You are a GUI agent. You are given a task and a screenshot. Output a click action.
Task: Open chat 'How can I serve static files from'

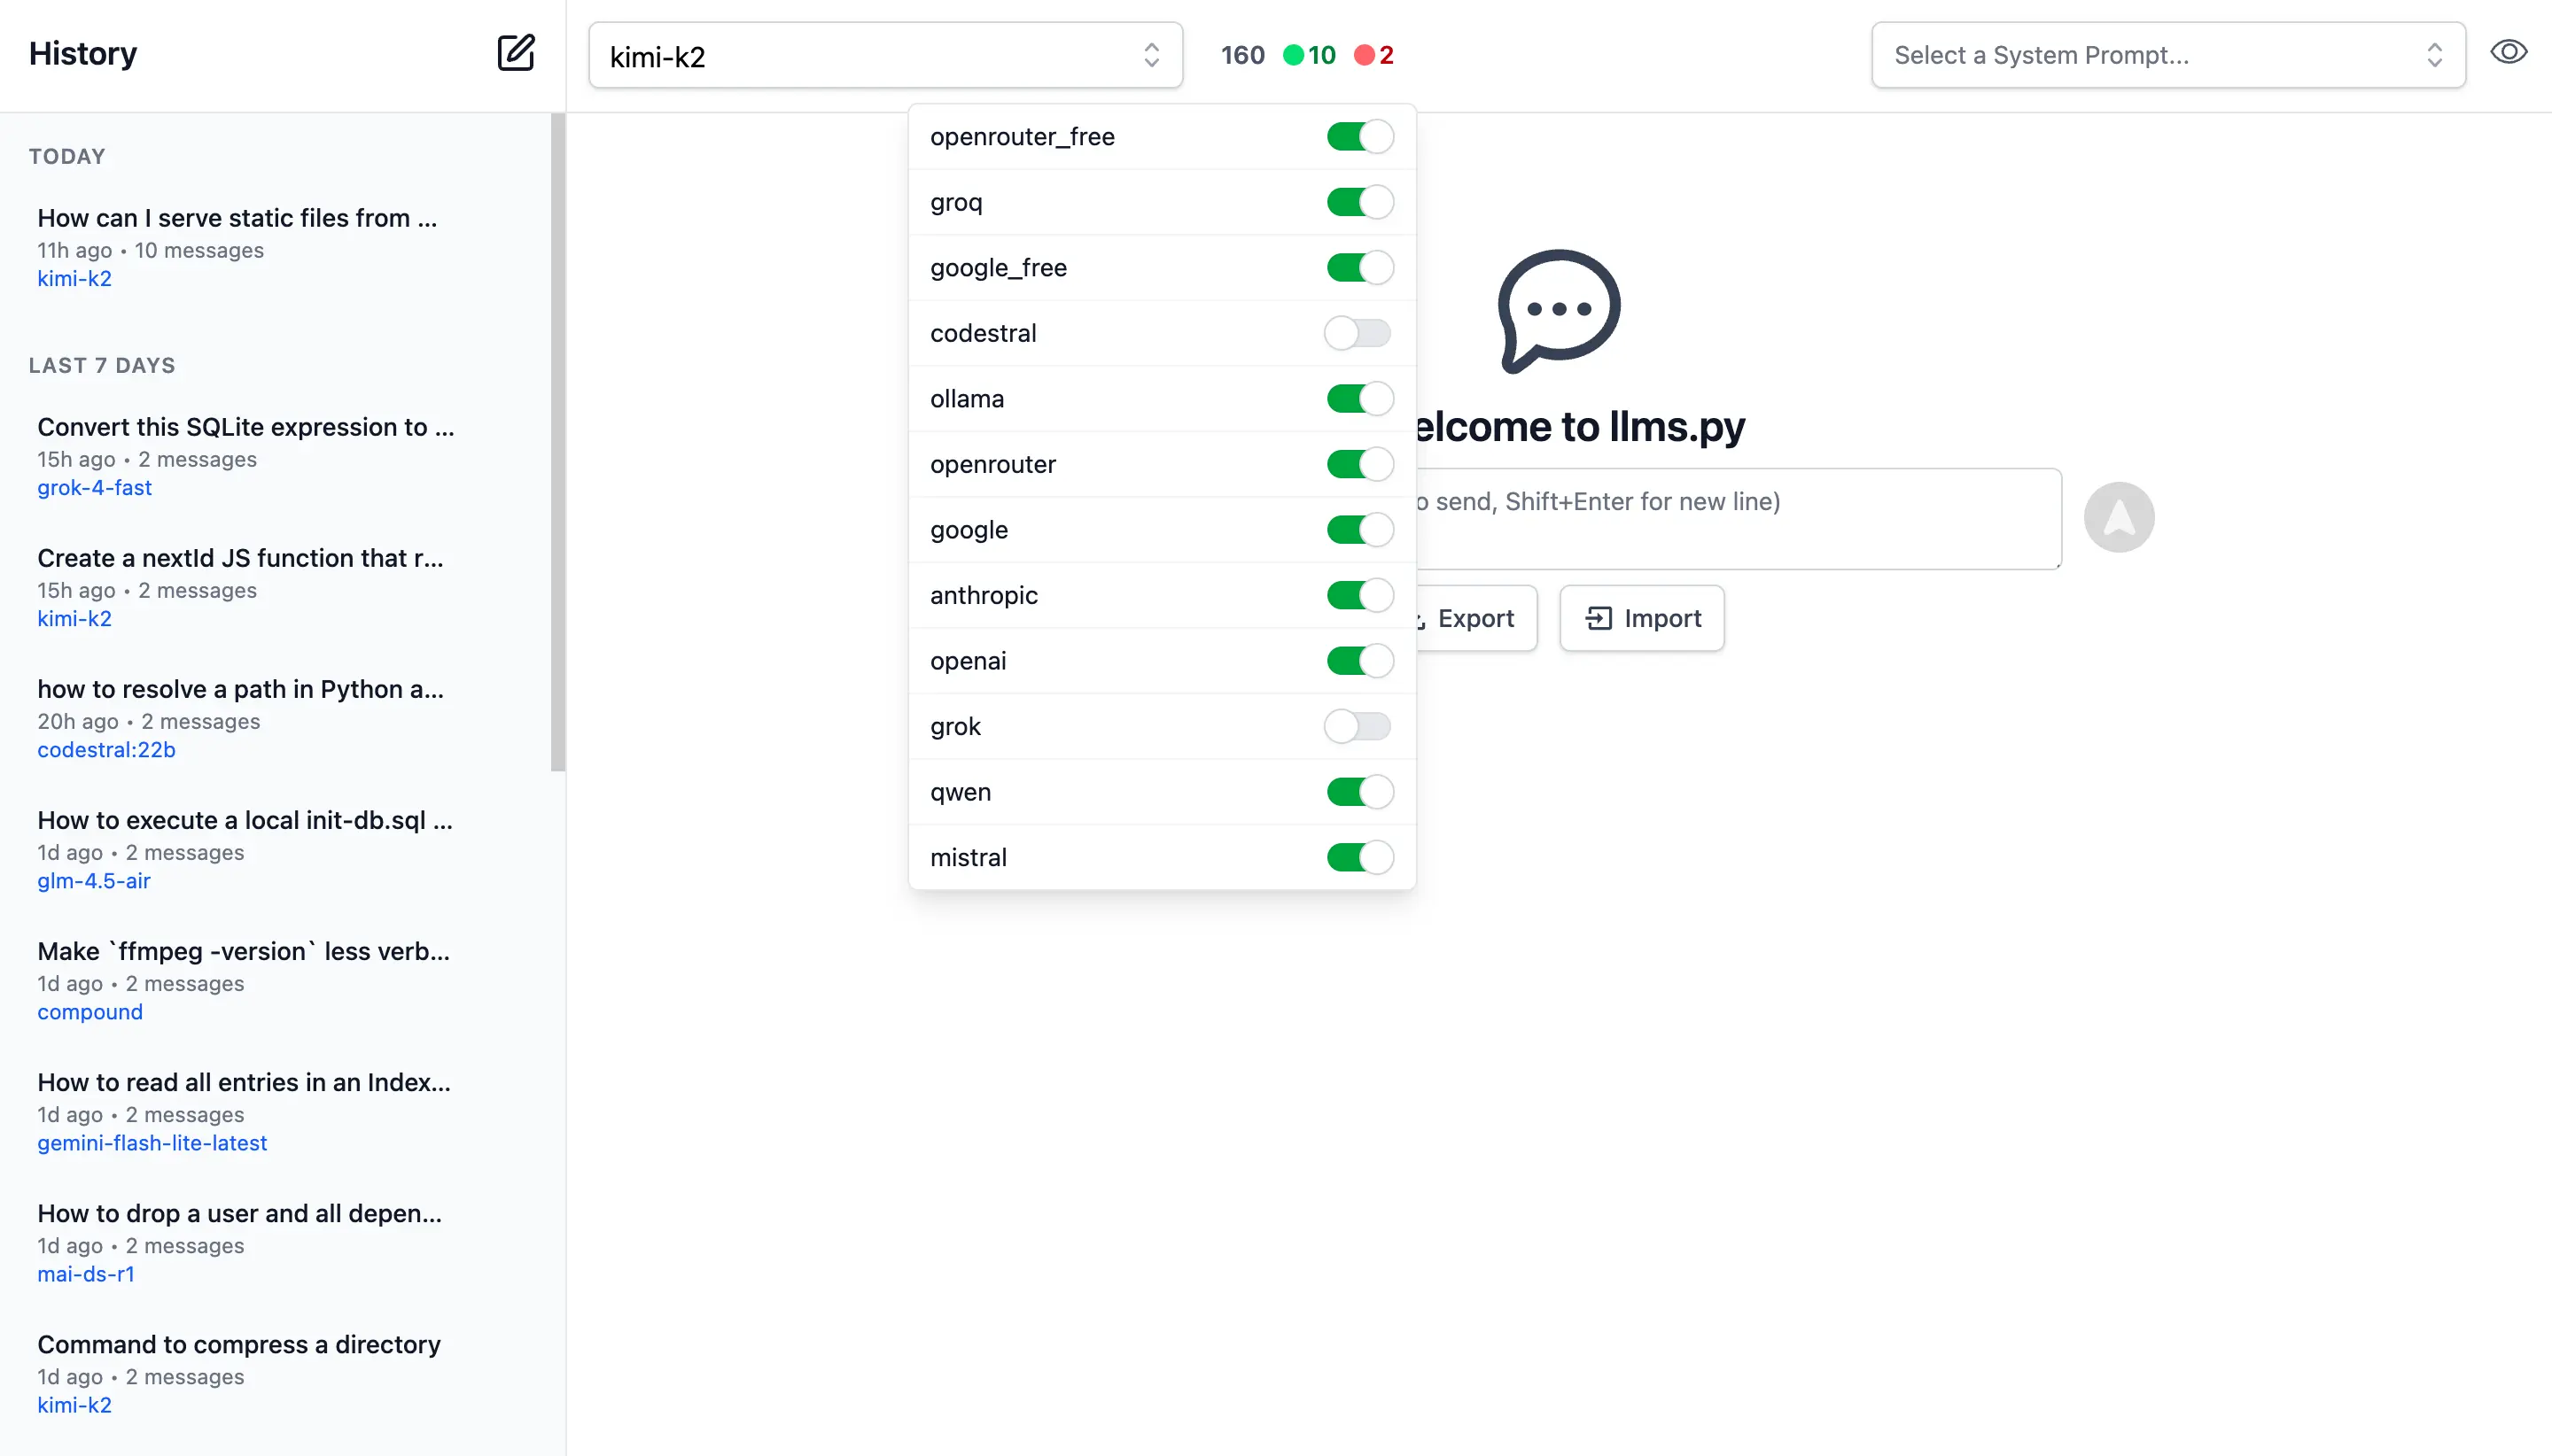pos(275,247)
